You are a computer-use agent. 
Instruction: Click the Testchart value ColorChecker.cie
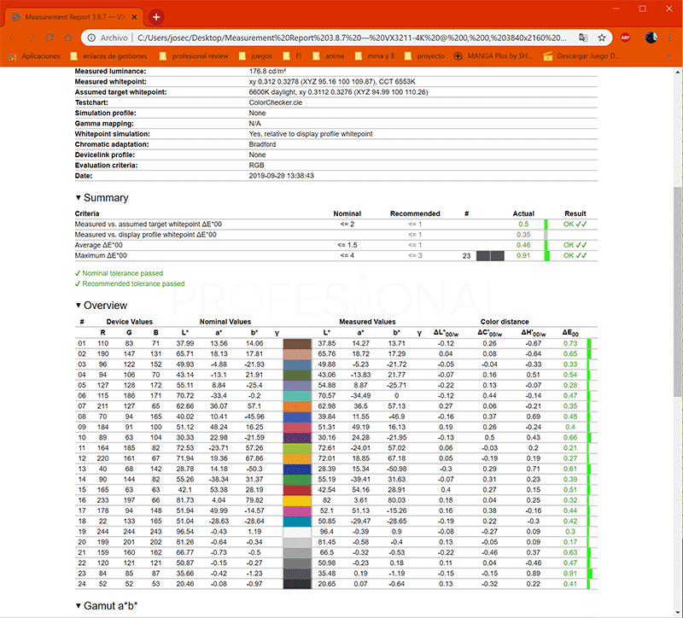click(x=275, y=102)
